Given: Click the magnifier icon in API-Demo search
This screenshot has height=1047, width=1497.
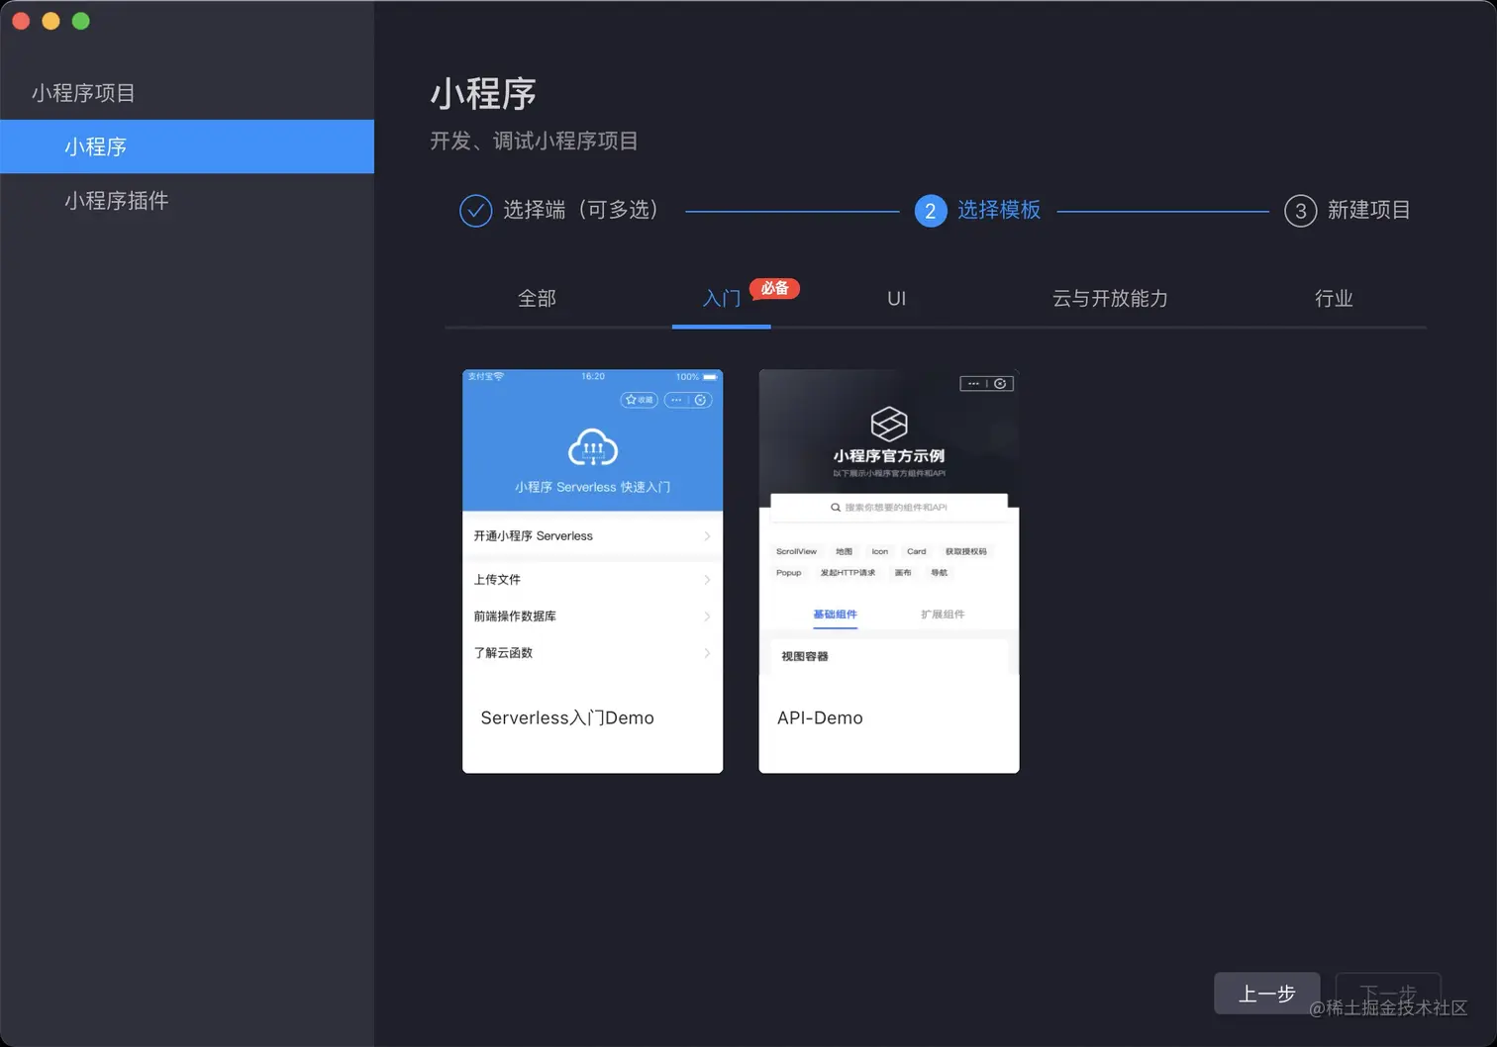Looking at the screenshot, I should [x=836, y=507].
